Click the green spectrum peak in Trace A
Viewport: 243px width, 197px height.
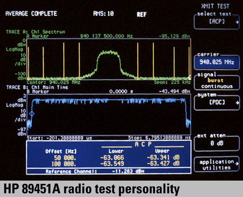(x=109, y=53)
